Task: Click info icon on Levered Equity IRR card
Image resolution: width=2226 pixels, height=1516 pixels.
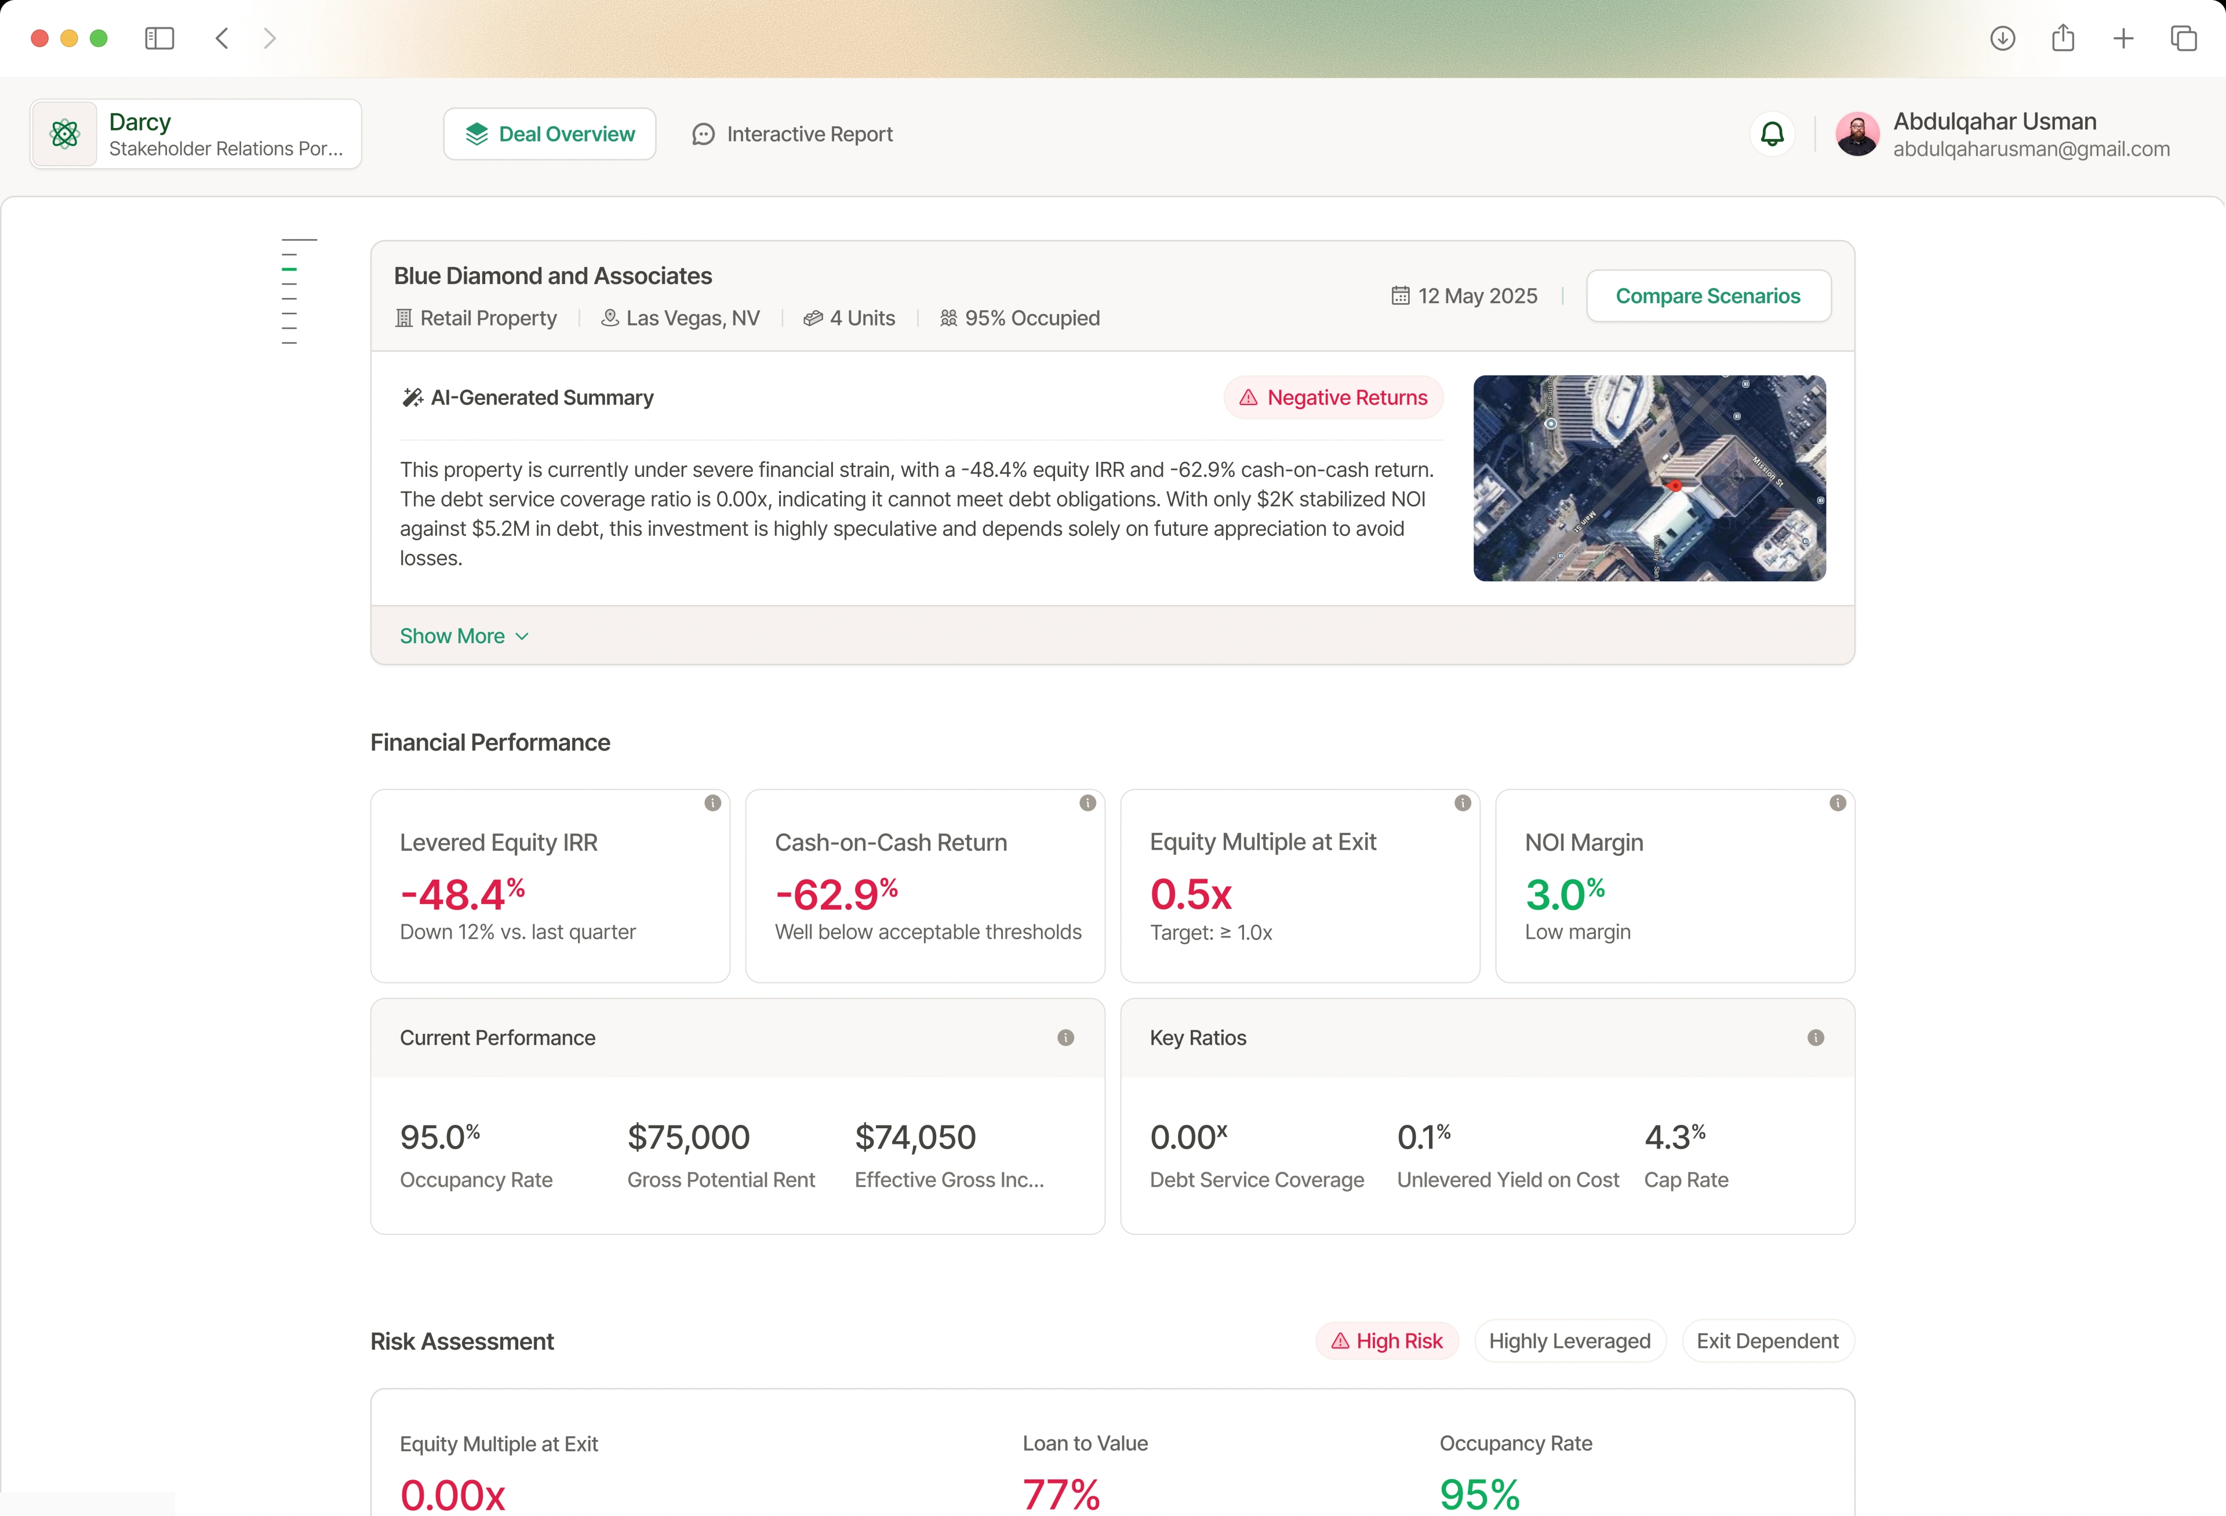Action: [712, 803]
